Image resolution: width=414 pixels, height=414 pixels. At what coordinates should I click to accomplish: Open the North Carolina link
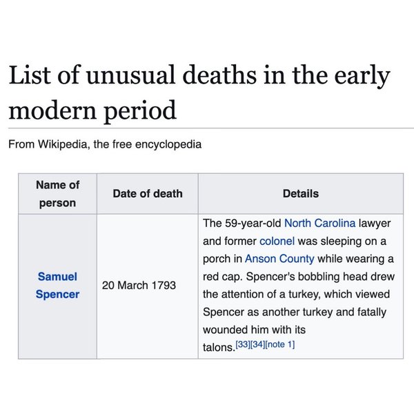(319, 224)
